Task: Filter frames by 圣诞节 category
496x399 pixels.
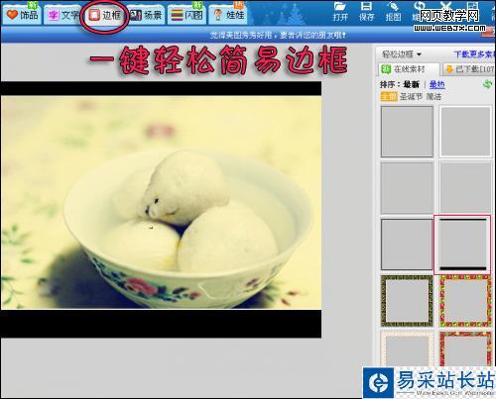Action: [411, 96]
